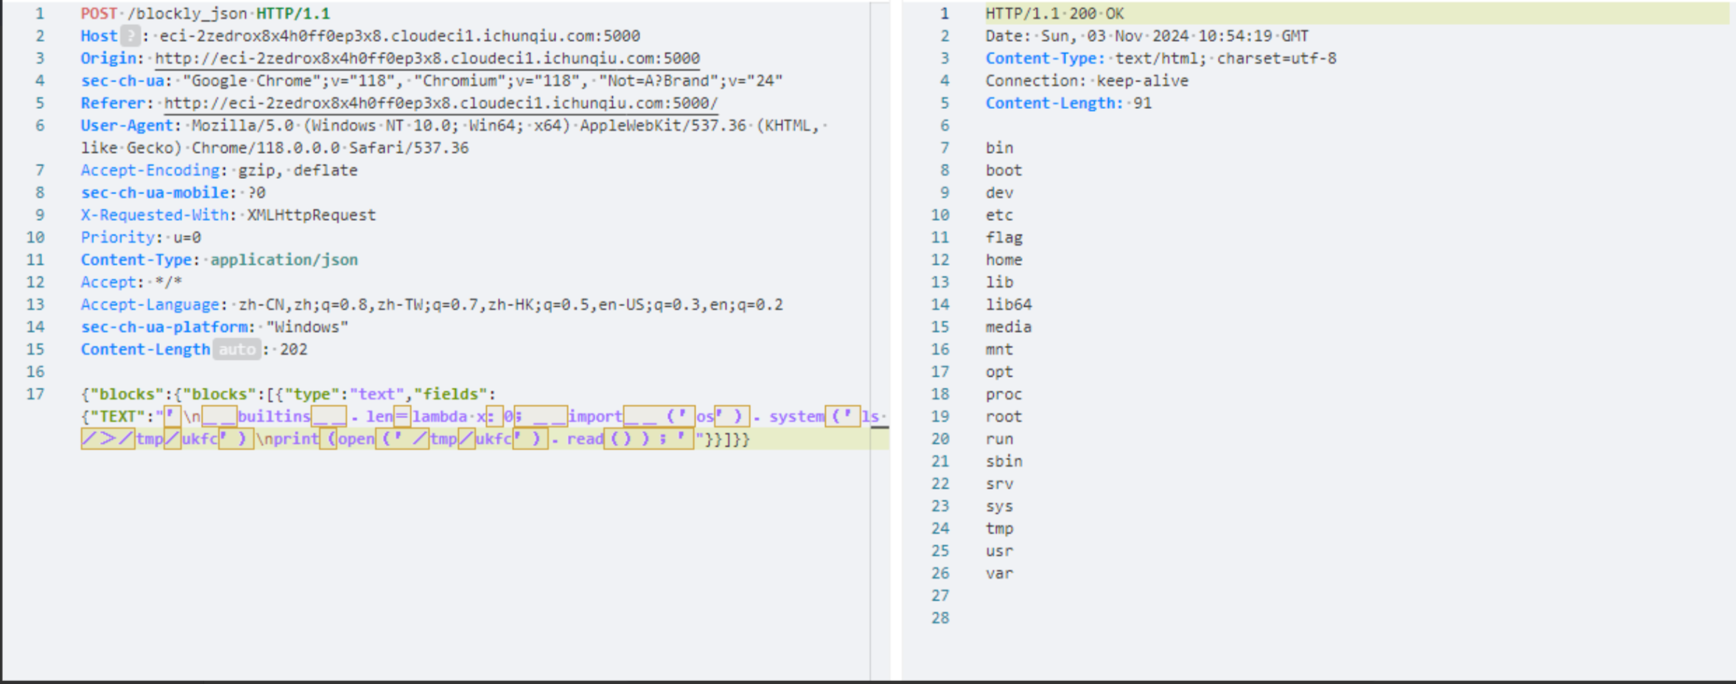Click response line number 28
The image size is (1736, 684).
940,618
